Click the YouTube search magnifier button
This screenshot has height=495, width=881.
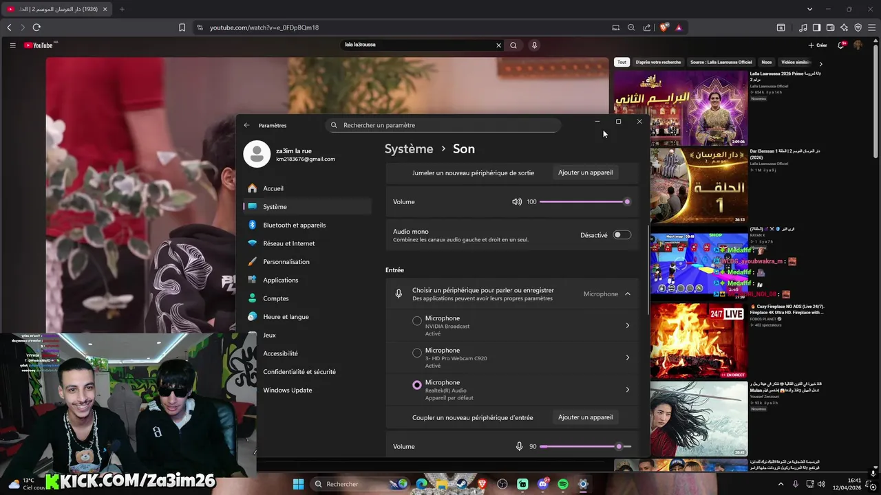point(513,45)
